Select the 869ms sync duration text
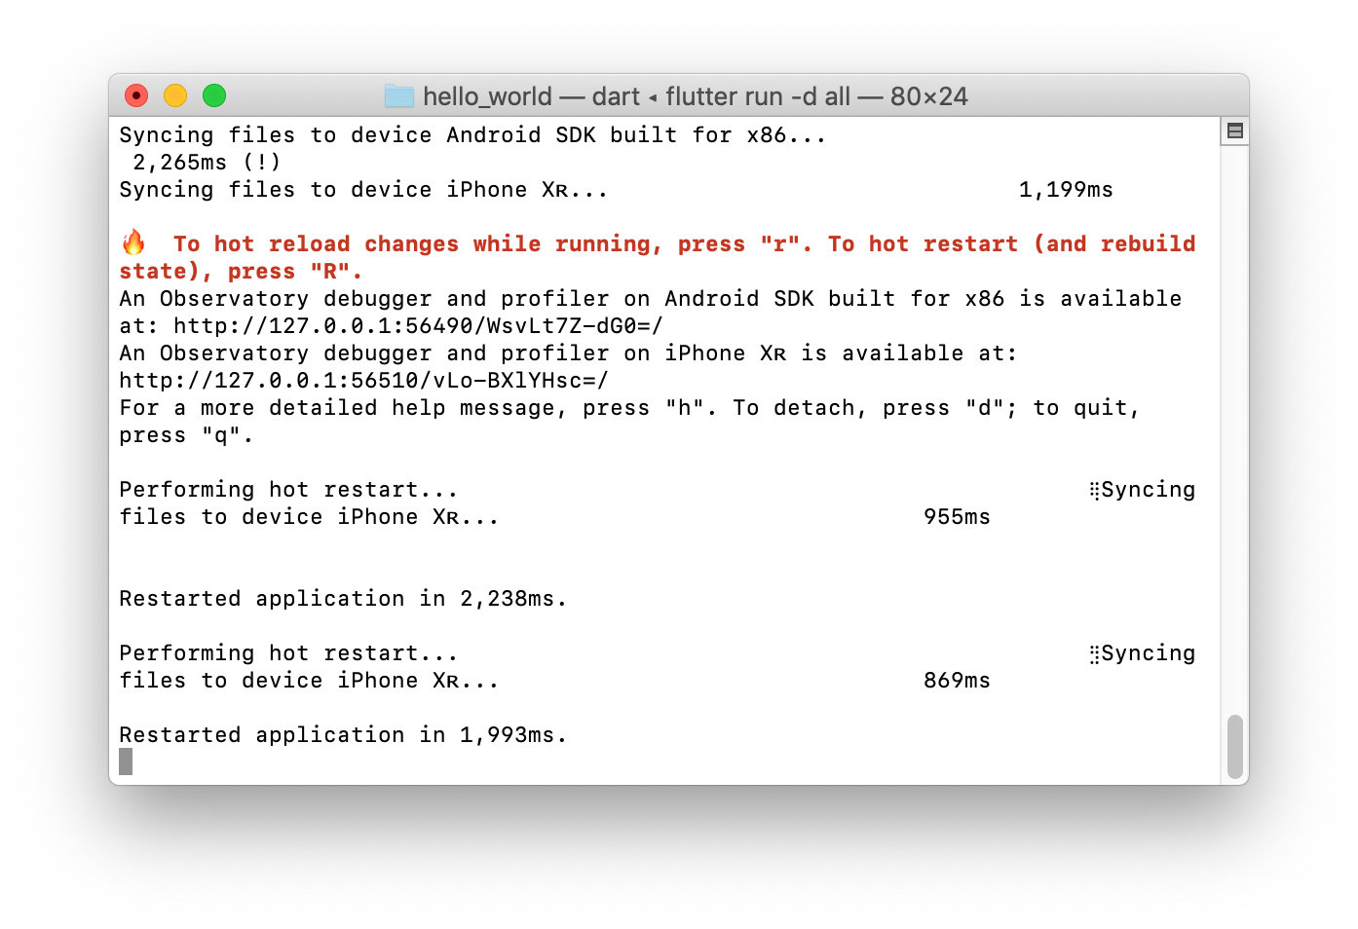 (x=956, y=680)
